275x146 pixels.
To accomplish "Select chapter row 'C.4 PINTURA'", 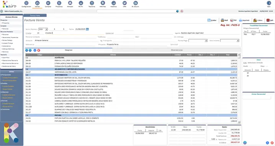I will click(x=131, y=115).
